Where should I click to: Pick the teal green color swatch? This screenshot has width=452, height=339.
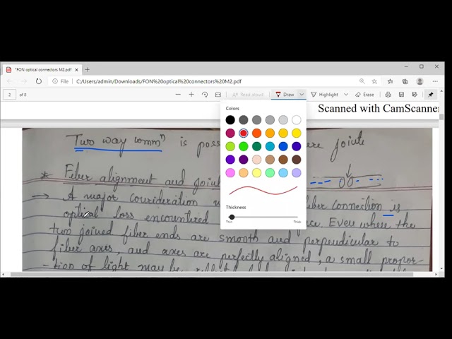tap(257, 146)
